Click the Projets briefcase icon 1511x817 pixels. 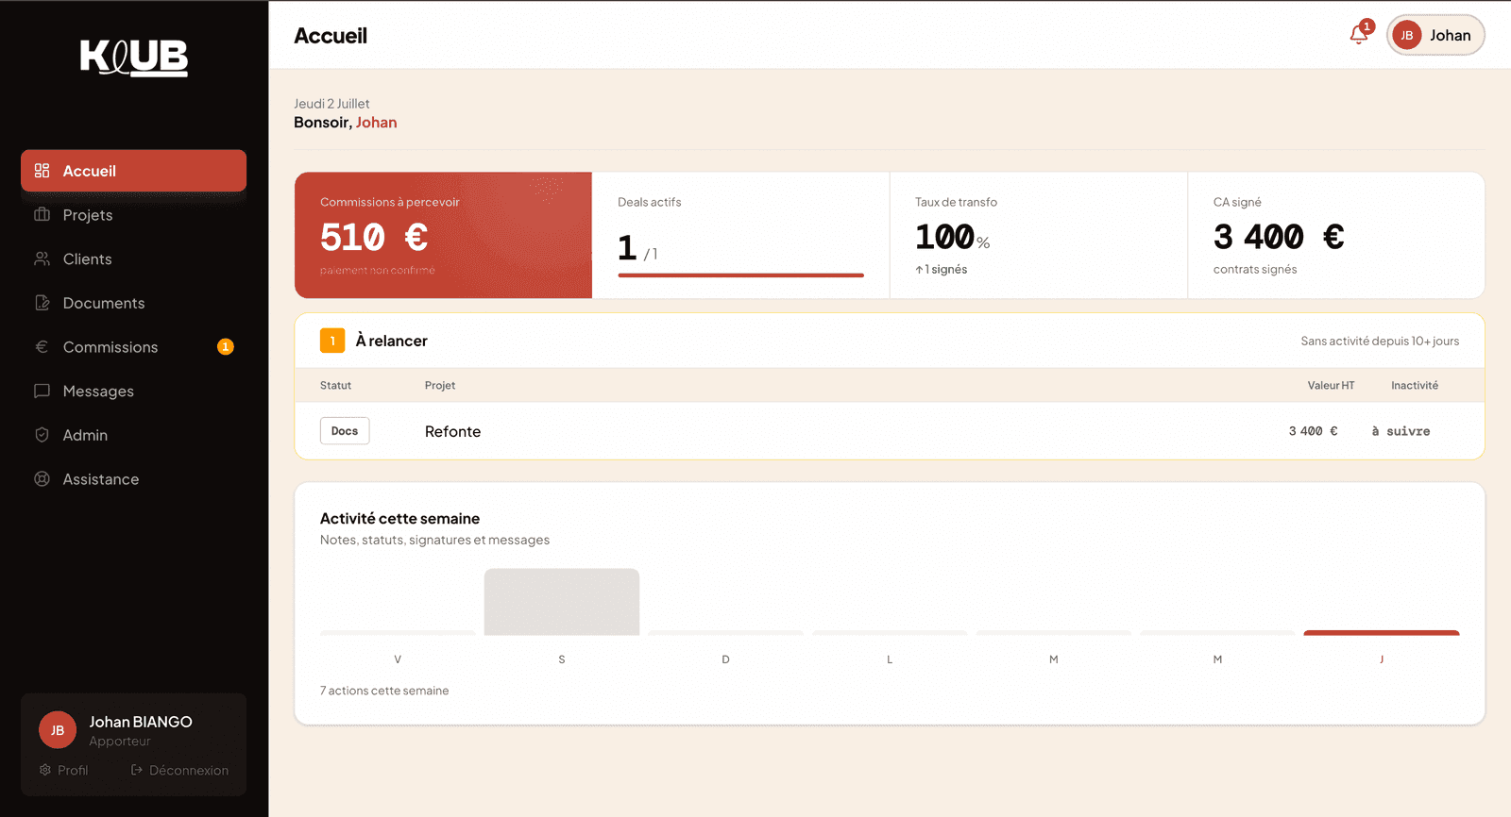(x=42, y=215)
